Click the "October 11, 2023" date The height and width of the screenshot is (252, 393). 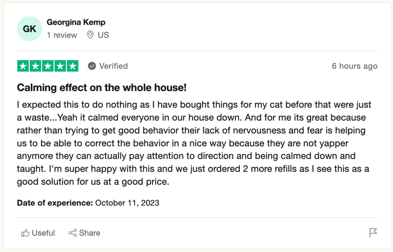coord(128,203)
